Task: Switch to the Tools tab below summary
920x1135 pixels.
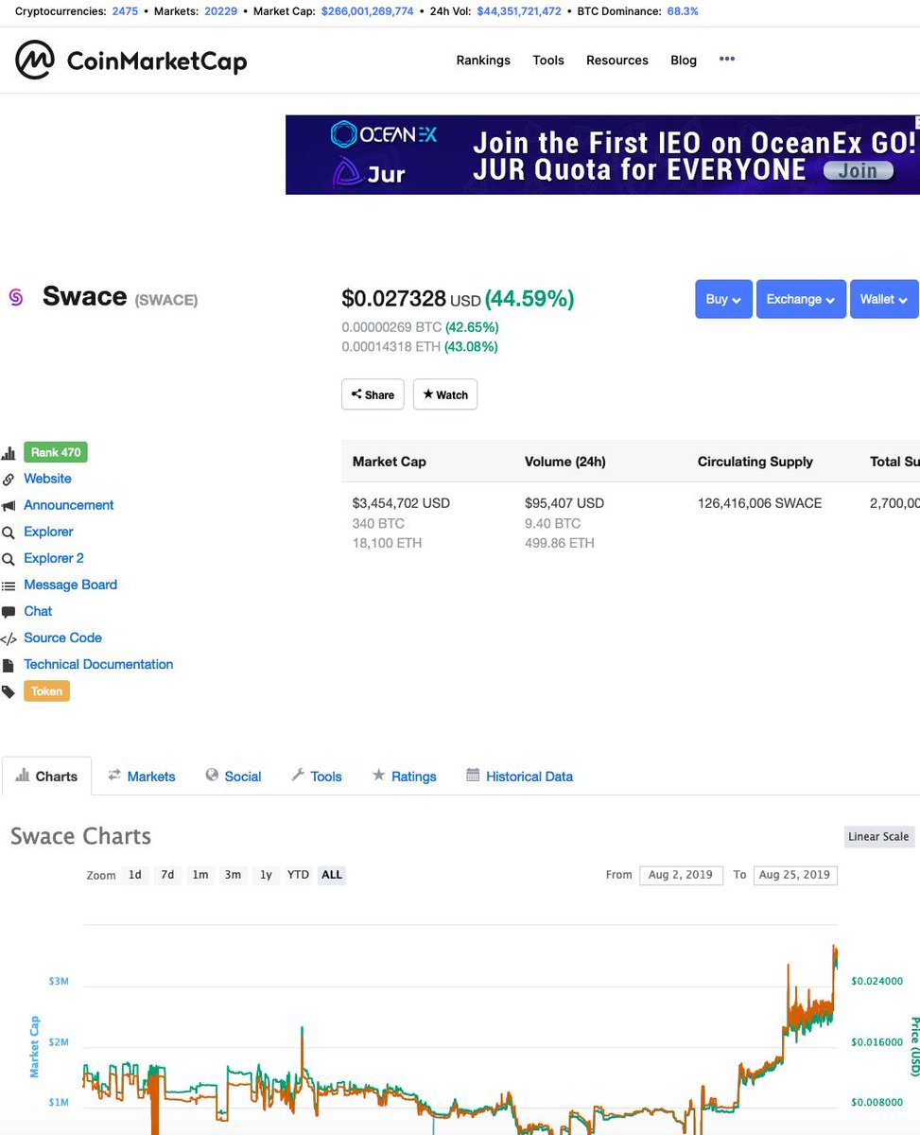Action: (x=316, y=776)
